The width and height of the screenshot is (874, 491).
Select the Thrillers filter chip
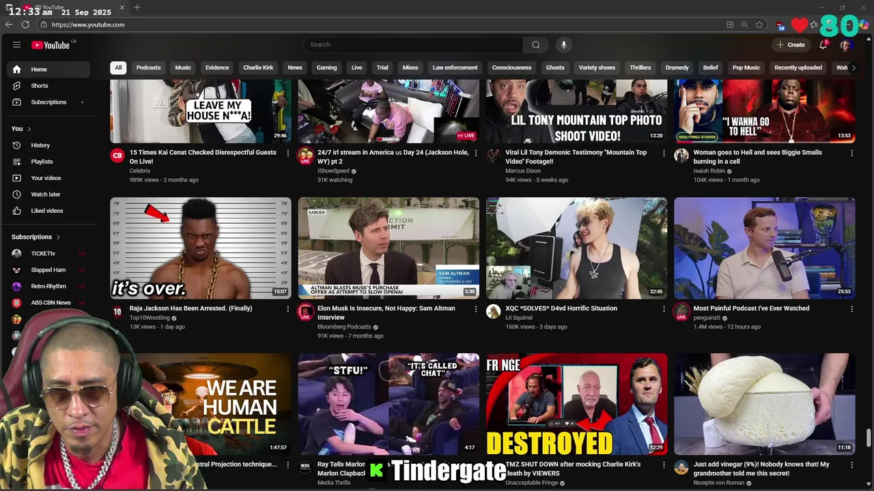[x=640, y=68]
